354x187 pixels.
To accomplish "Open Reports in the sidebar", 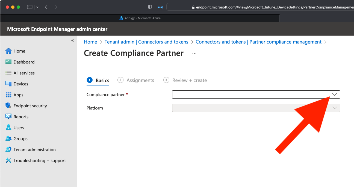I will coord(21,117).
